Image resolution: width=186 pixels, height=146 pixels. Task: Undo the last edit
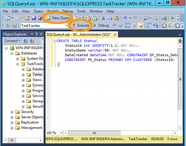click(x=125, y=18)
